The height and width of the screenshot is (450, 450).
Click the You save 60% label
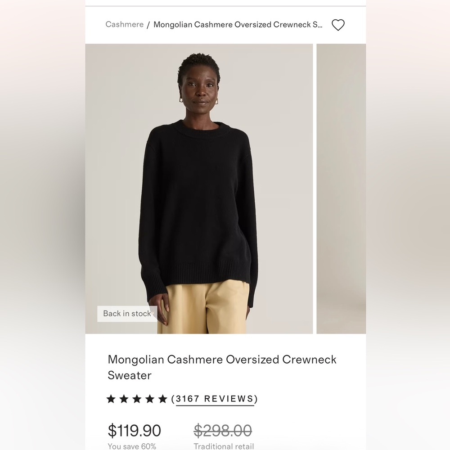tap(131, 446)
